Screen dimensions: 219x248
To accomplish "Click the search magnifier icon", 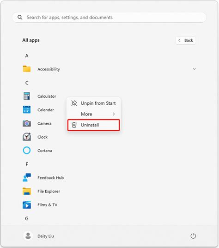I will coord(20,17).
